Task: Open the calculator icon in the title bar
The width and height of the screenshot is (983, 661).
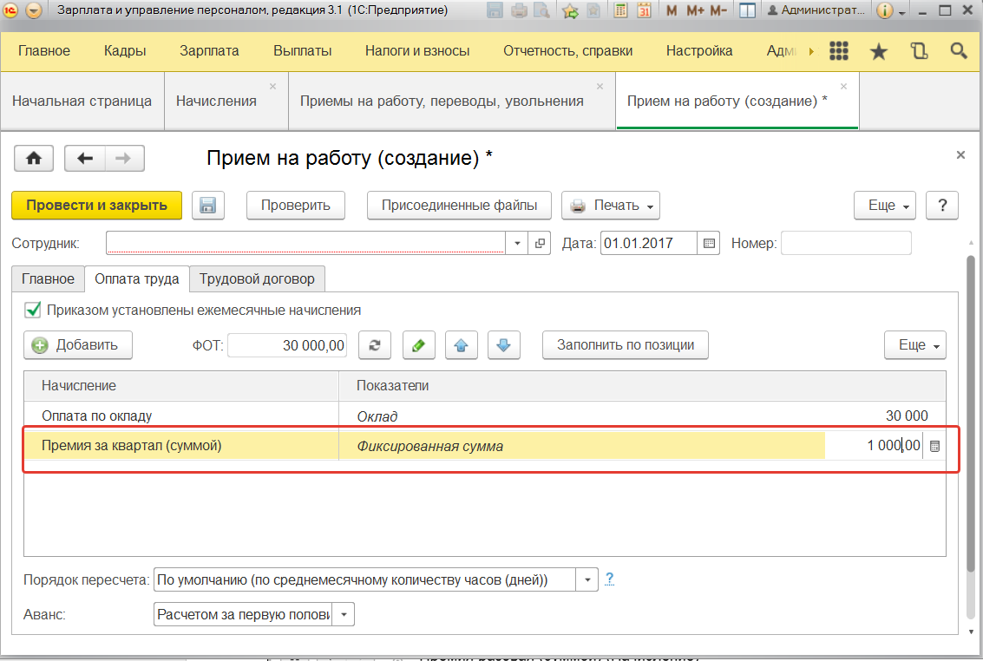Action: coord(620,10)
